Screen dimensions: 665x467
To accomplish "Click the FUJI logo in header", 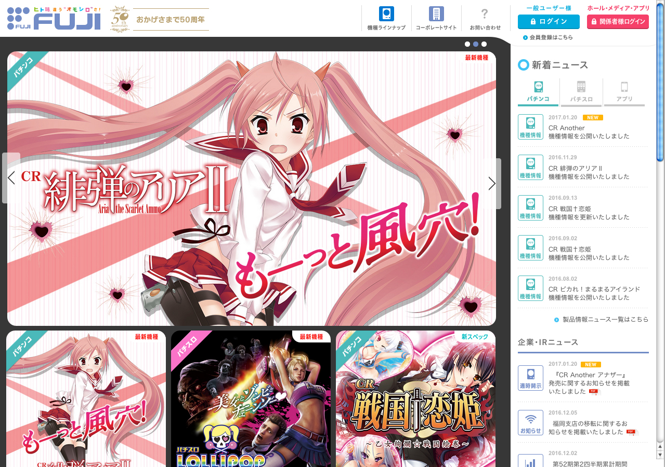I will pyautogui.click(x=54, y=18).
